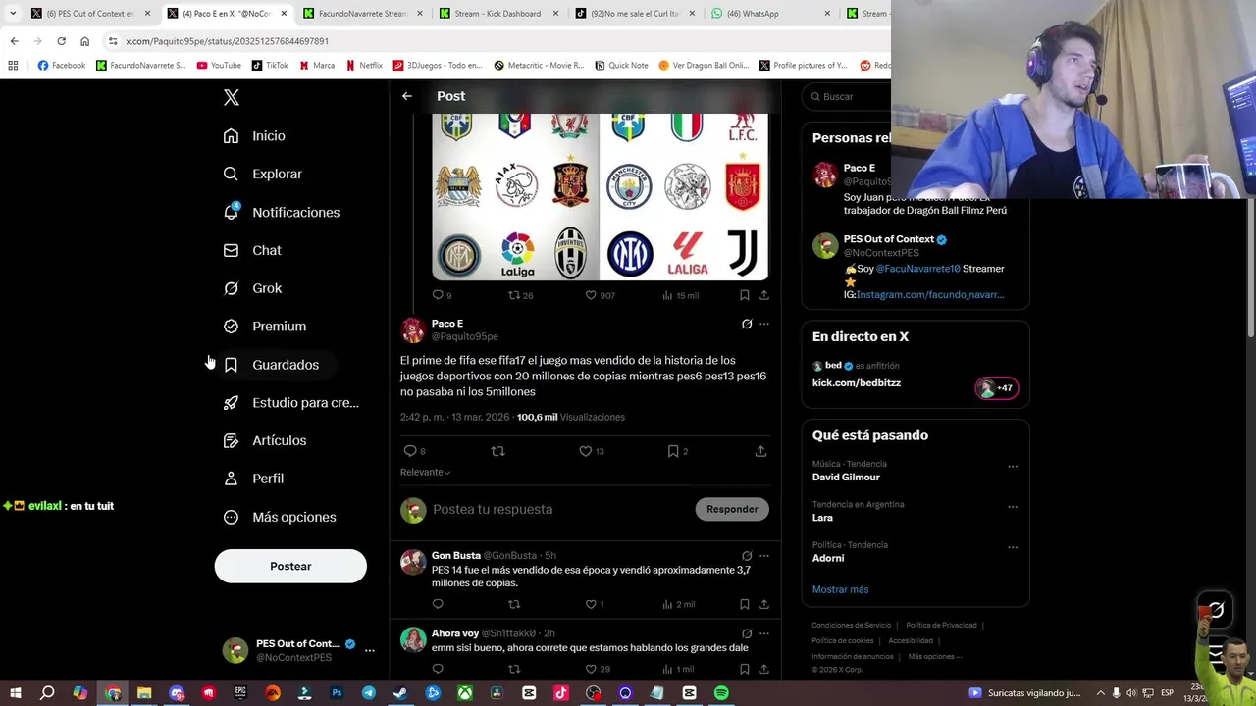Open Explorar in the sidebar
Viewport: 1256px width, 706px height.
pyautogui.click(x=263, y=174)
